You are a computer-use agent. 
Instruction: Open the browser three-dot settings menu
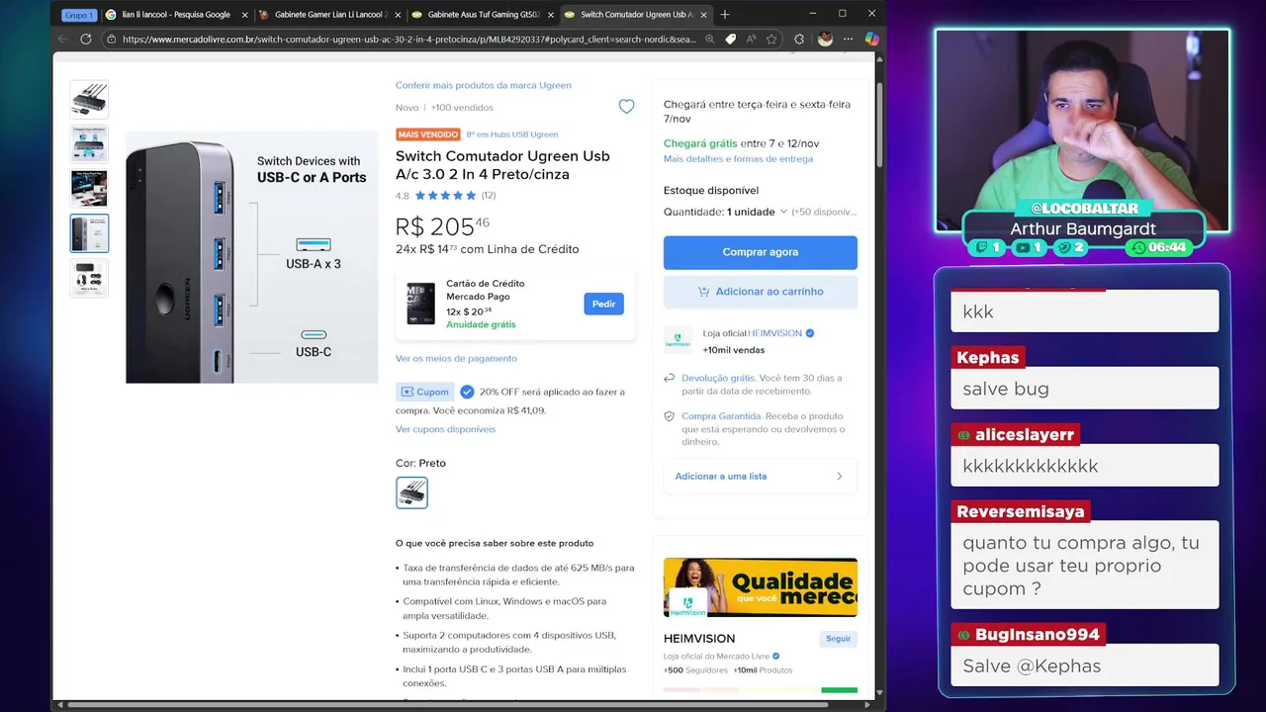[848, 39]
